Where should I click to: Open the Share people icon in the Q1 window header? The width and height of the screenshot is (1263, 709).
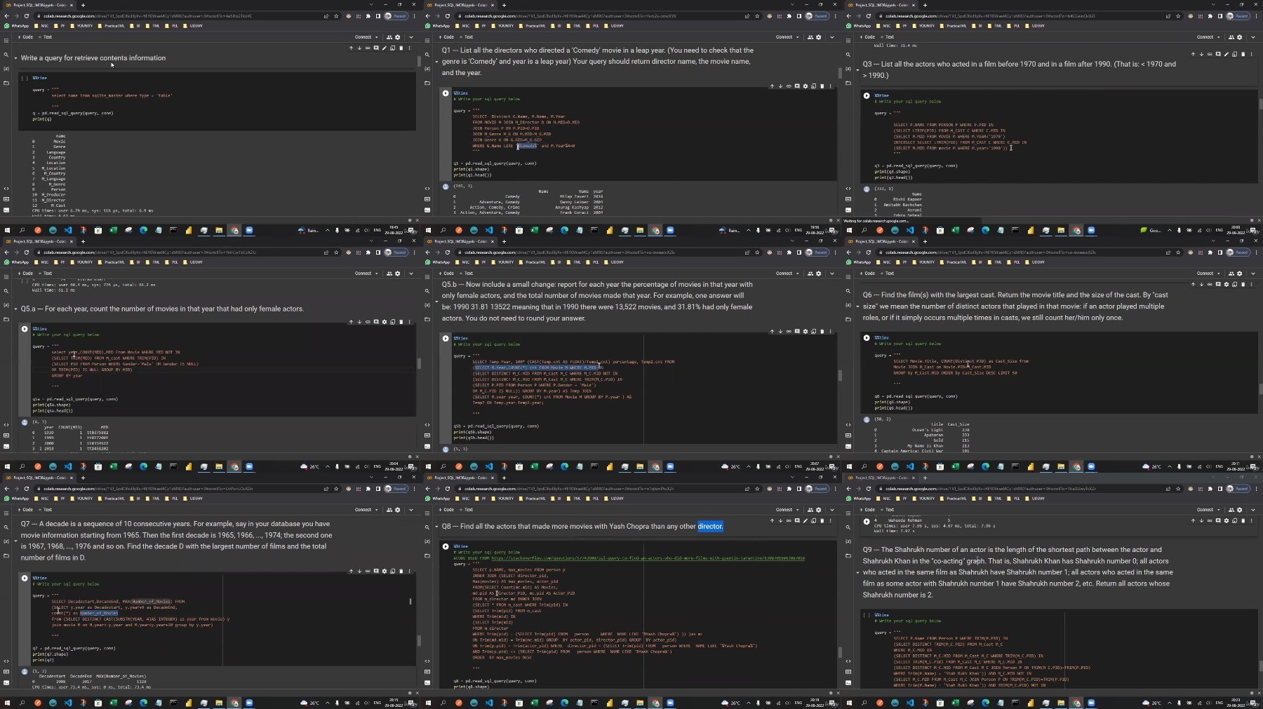[810, 37]
